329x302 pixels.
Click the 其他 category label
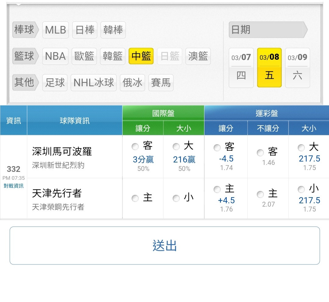(x=26, y=83)
